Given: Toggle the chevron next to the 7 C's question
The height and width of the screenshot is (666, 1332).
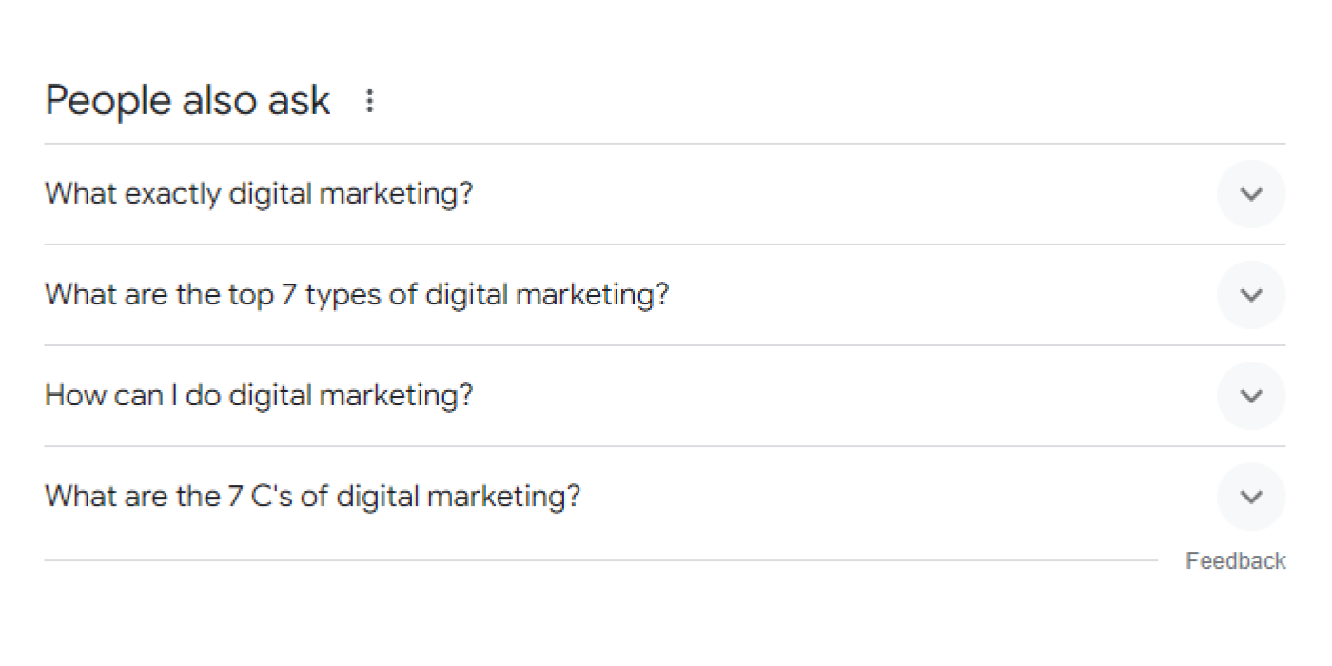Looking at the screenshot, I should pos(1251,497).
